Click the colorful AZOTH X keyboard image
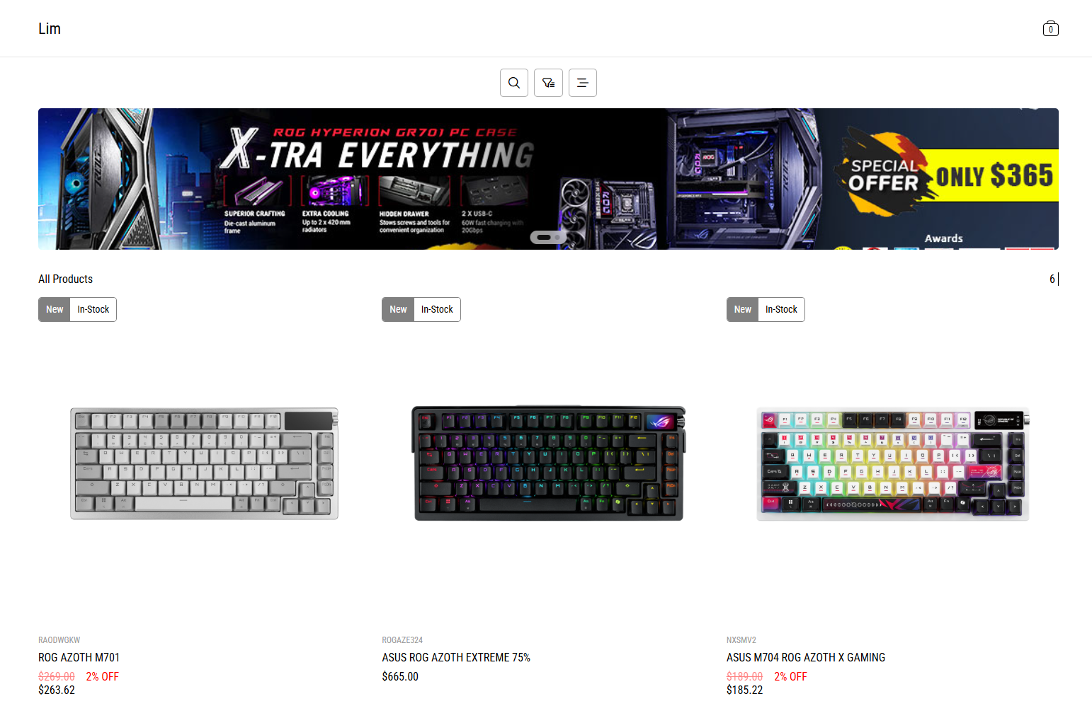 tap(892, 464)
